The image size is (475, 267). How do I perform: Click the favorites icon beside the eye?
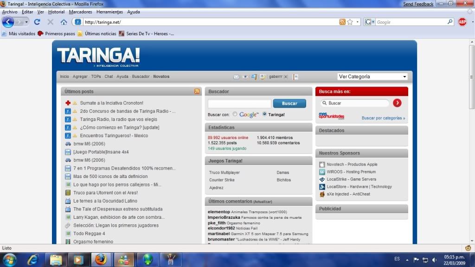tap(254, 77)
